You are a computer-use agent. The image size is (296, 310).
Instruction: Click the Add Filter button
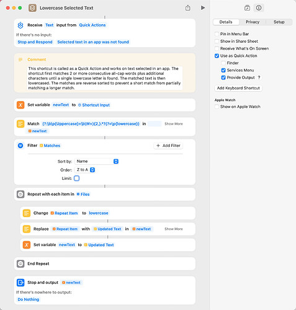(168, 146)
